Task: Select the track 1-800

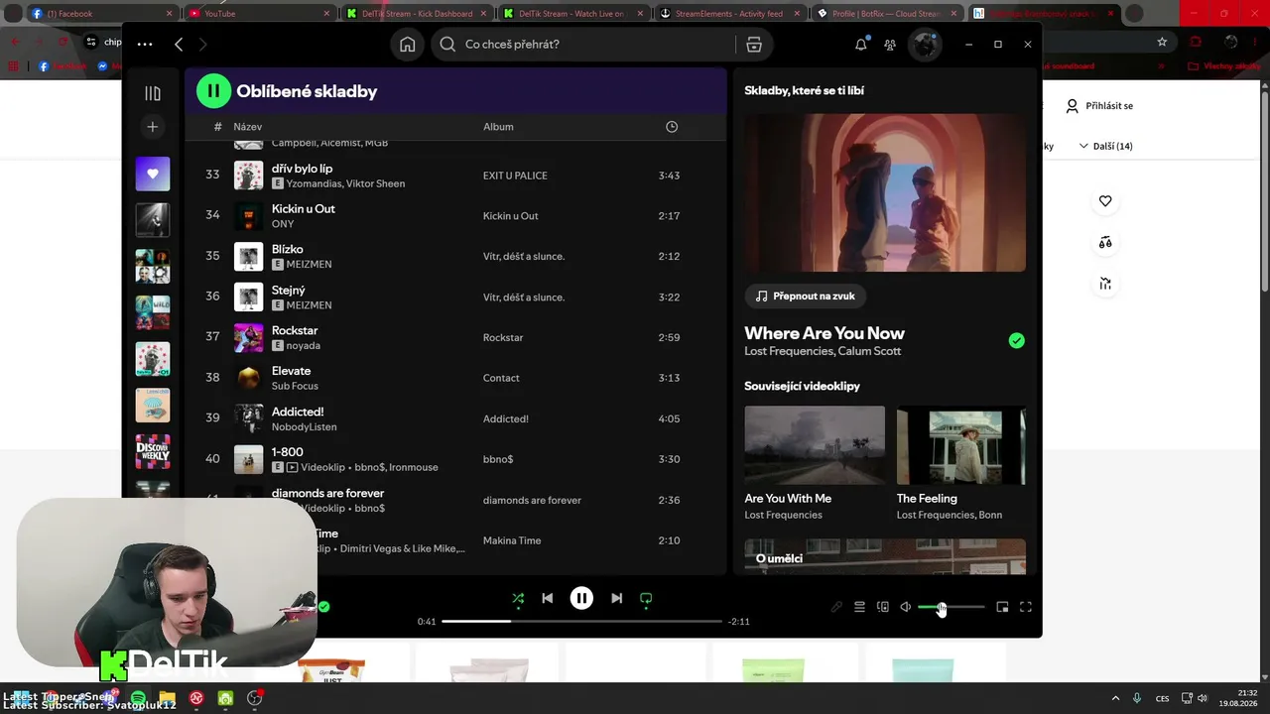Action: point(288,452)
